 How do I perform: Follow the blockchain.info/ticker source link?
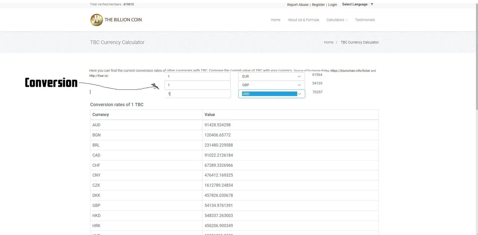pos(350,71)
